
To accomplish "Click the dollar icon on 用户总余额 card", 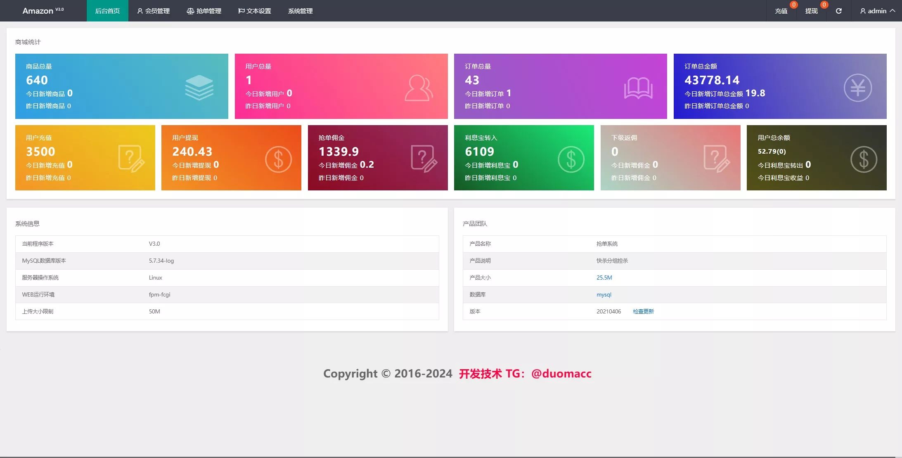I will [864, 159].
